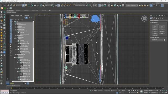Toggle the Angle Snap icon
Viewport: 168px width, 94px height.
tap(65, 5)
